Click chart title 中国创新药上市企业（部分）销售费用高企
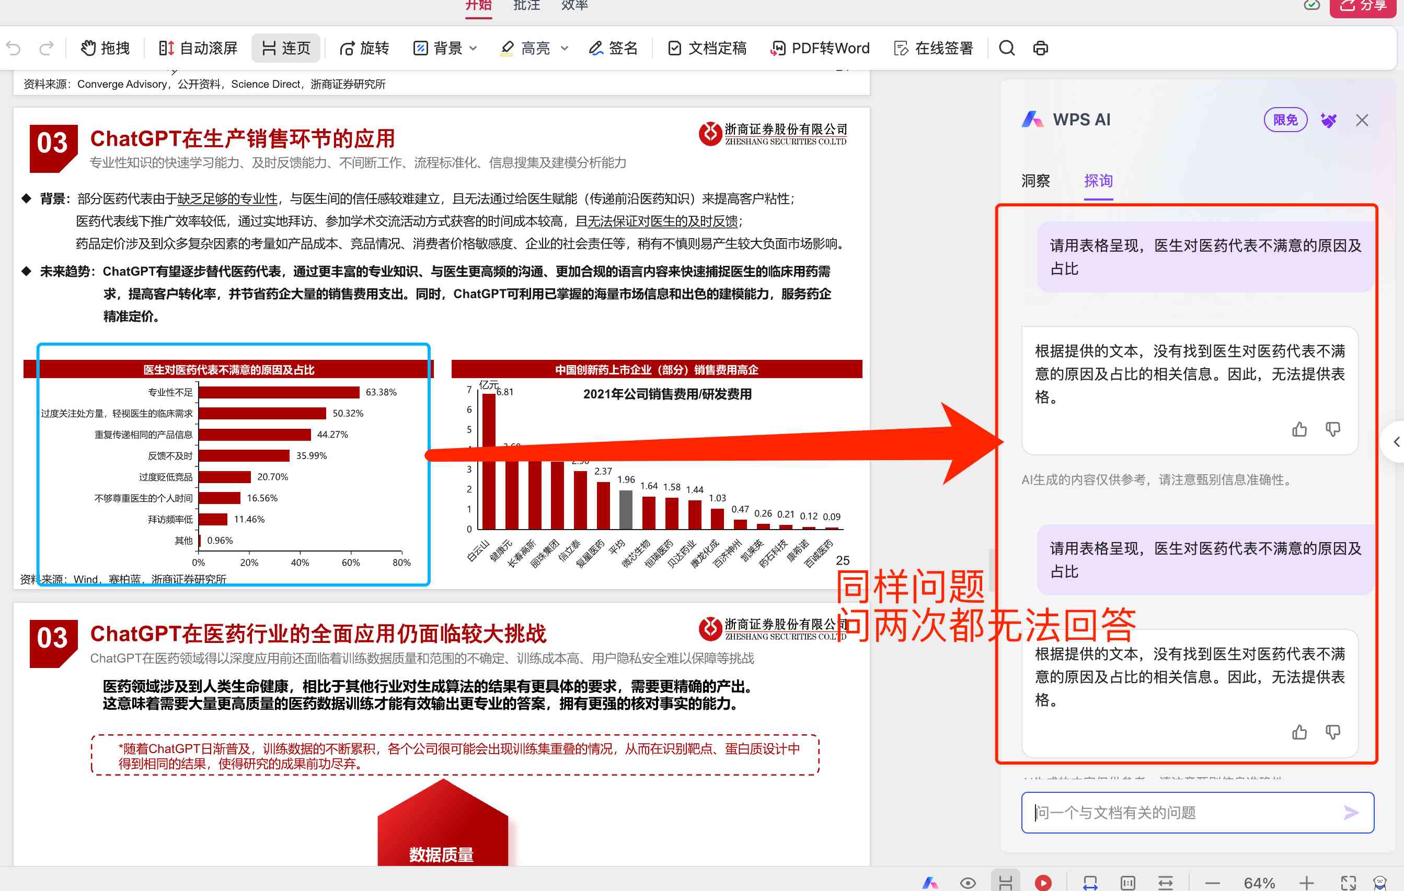 click(657, 370)
